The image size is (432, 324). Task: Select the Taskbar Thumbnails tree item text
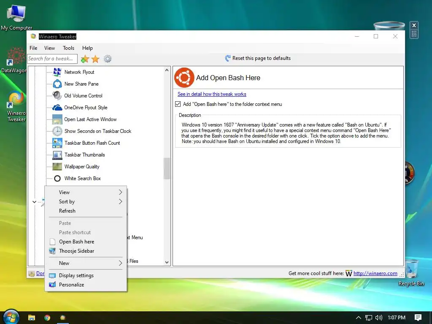coord(84,155)
